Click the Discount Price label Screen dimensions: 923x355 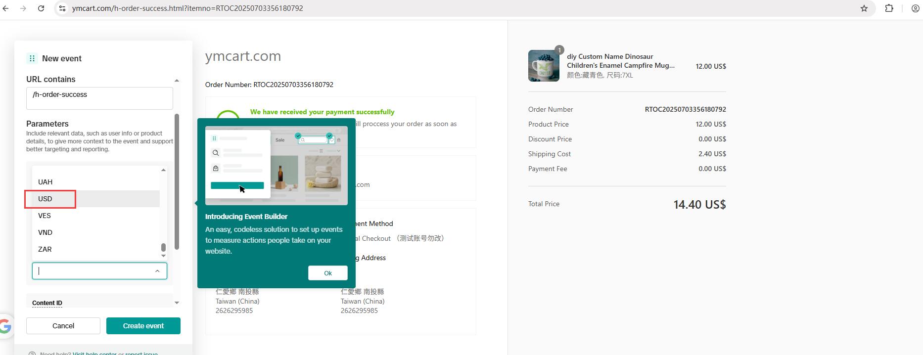coord(550,139)
